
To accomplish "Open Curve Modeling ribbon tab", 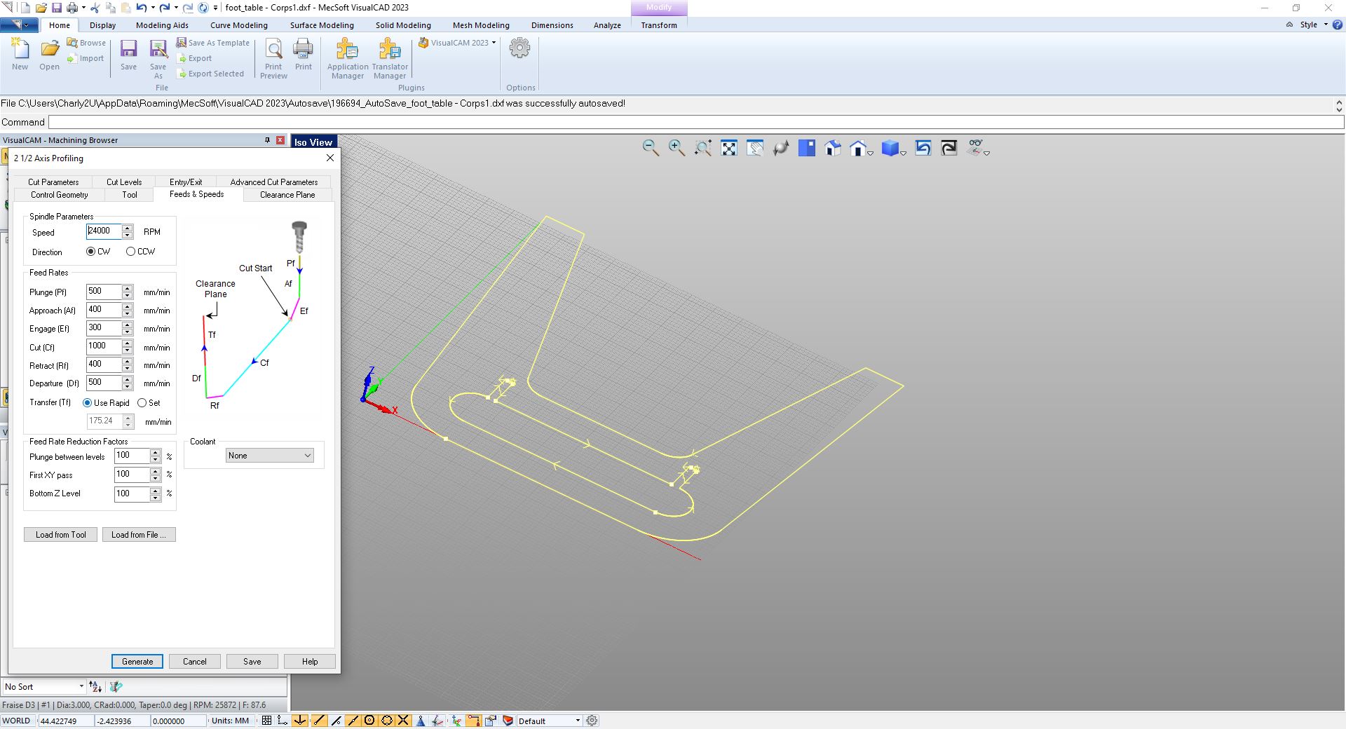I will point(239,25).
